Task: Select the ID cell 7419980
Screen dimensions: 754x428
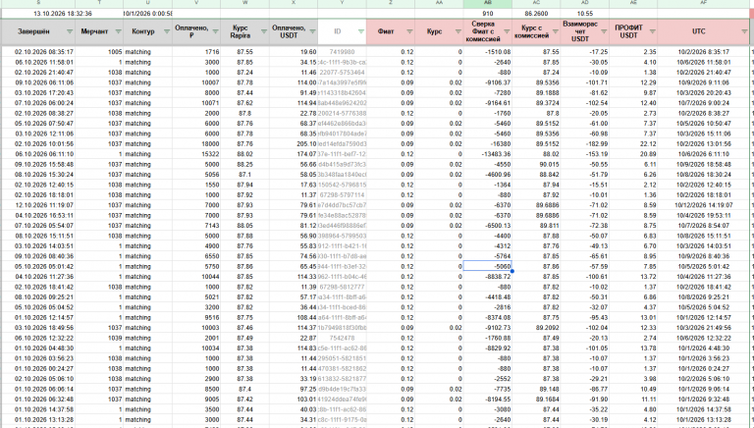Action: [342, 52]
